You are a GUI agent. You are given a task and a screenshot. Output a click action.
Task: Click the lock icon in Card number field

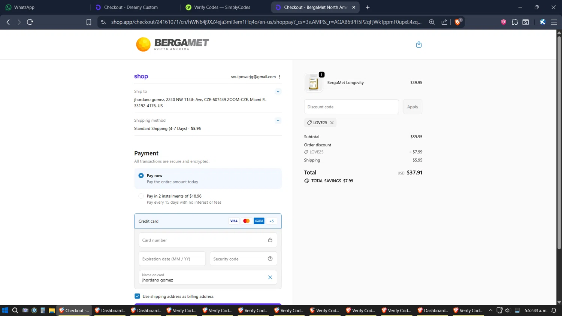[x=270, y=240]
